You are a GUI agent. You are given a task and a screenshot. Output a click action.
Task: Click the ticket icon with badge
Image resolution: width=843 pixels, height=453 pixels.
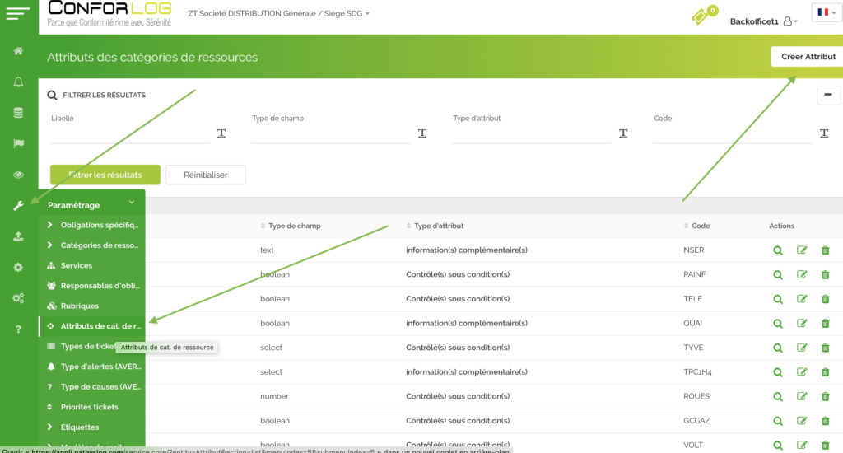[x=701, y=16]
